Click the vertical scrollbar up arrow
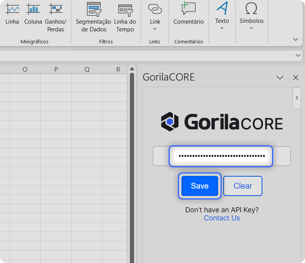305x263 pixels. tap(132, 69)
